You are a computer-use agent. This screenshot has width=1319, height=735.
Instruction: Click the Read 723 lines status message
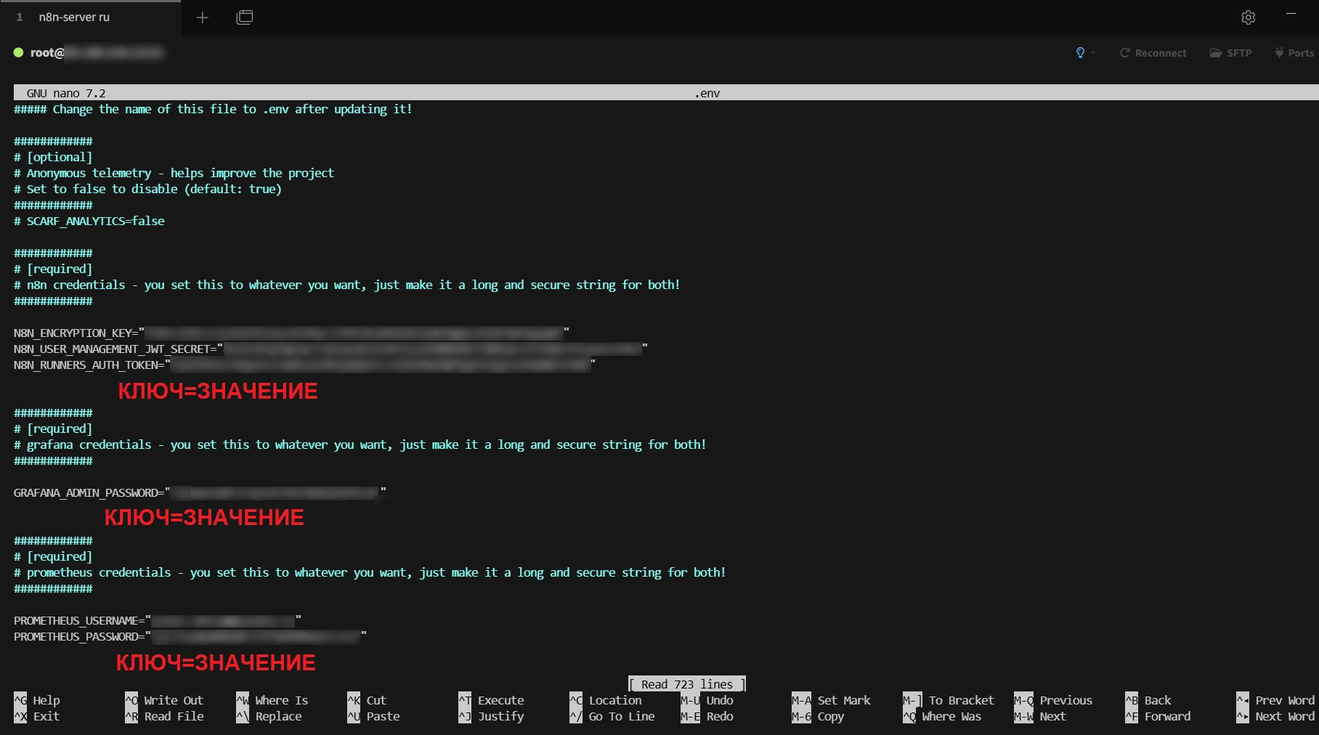click(687, 684)
